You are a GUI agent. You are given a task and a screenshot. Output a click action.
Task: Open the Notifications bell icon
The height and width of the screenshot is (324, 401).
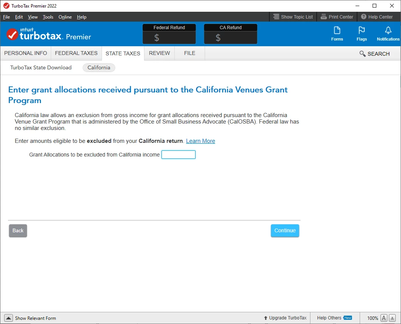[388, 33]
